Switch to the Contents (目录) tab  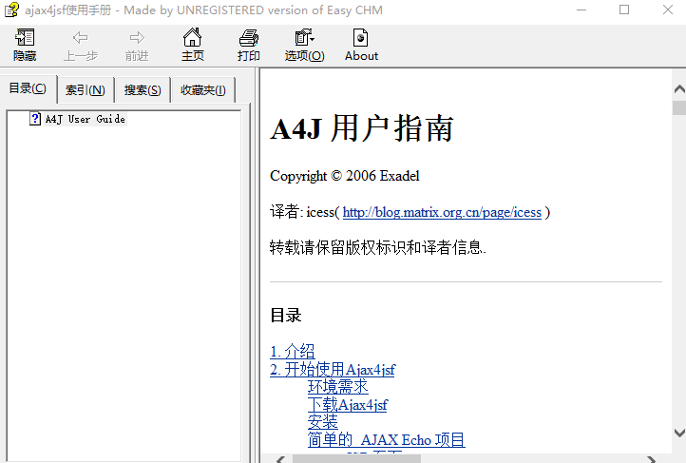tap(28, 89)
